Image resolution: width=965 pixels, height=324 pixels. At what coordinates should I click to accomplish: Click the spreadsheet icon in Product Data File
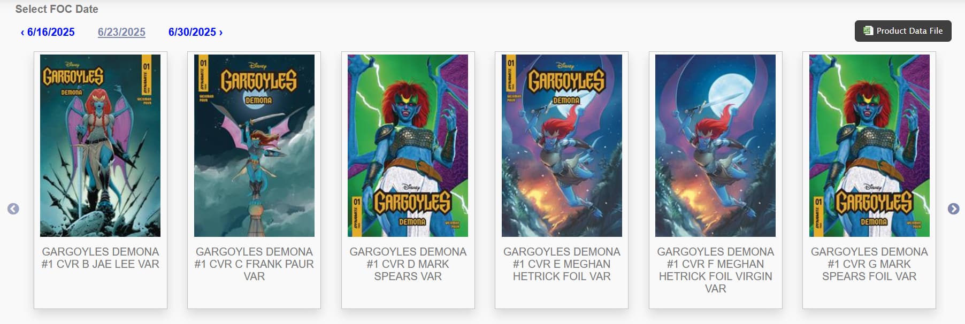(x=868, y=31)
